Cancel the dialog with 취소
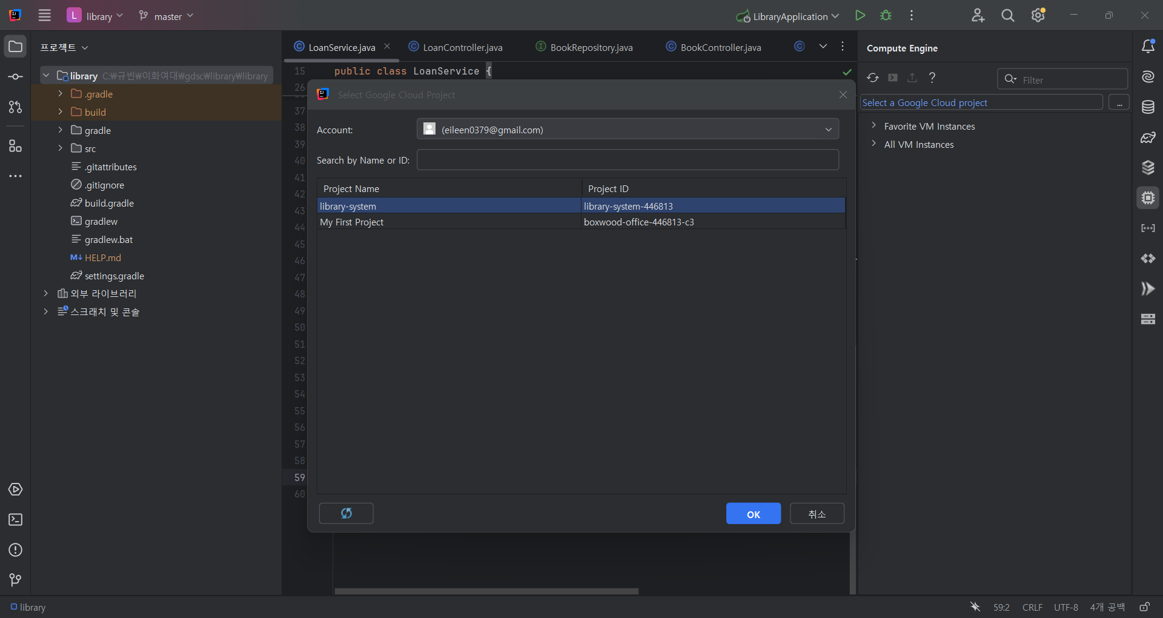This screenshot has width=1163, height=618. point(817,514)
